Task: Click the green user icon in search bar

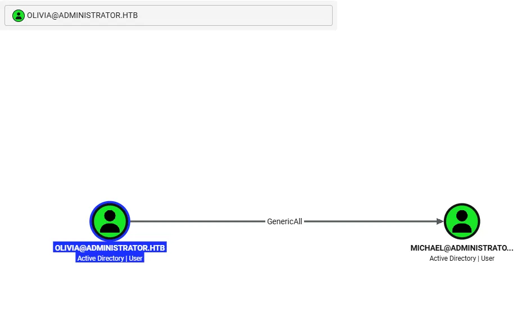Action: click(19, 15)
